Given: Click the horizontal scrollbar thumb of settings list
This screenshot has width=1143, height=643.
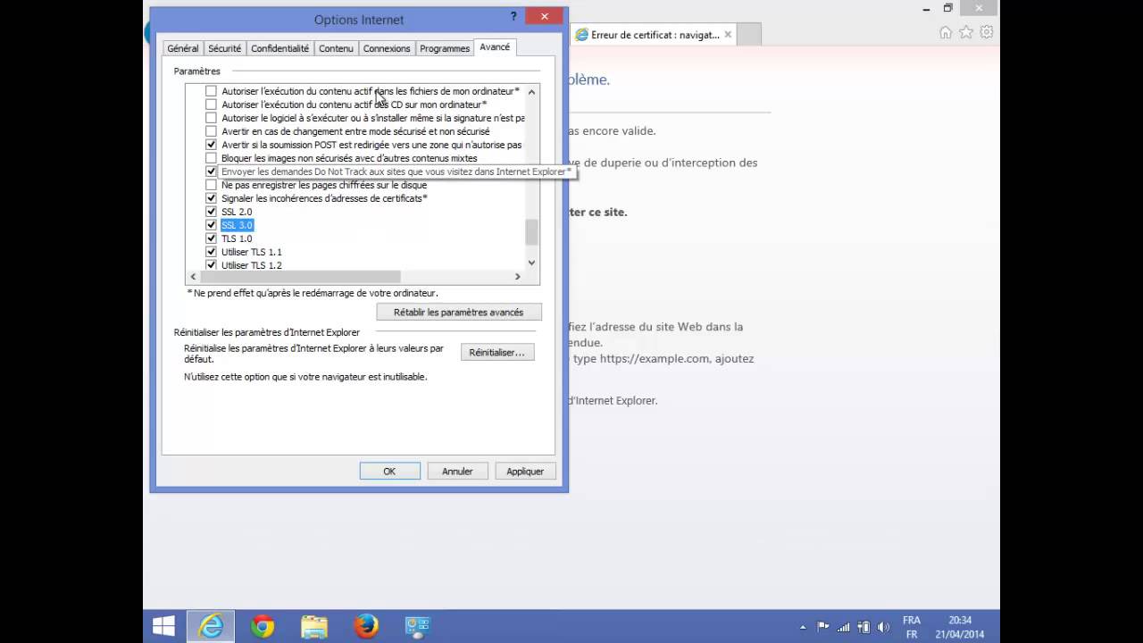Looking at the screenshot, I should [301, 277].
